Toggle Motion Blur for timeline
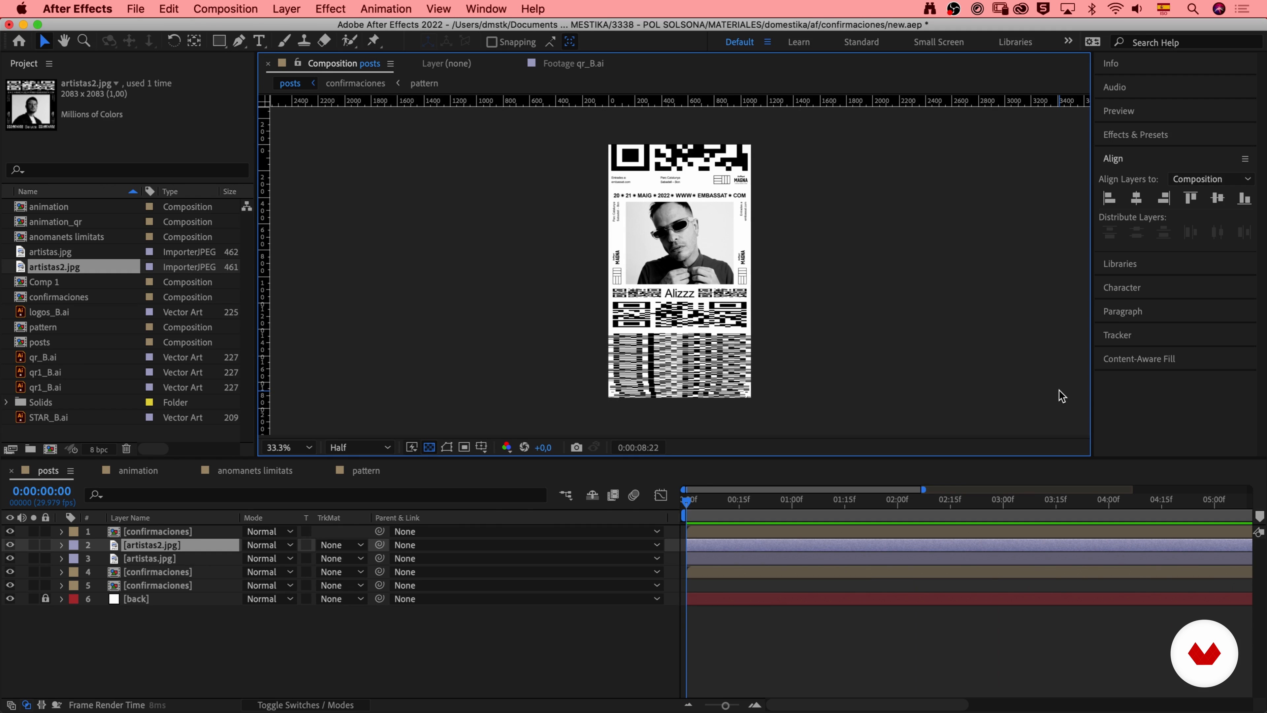 coord(633,495)
